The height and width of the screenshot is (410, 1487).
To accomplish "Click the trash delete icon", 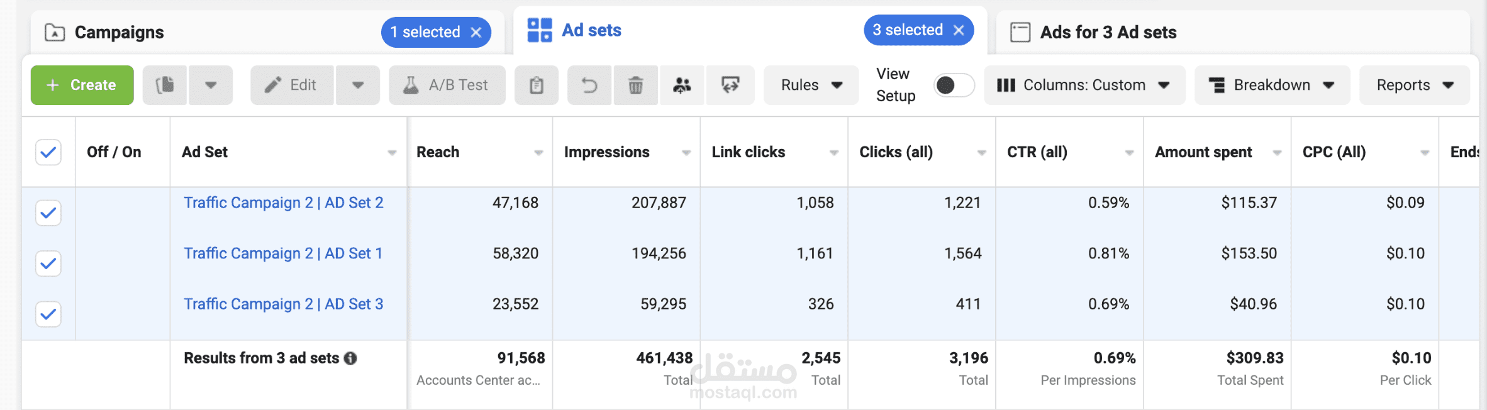I will pyautogui.click(x=635, y=85).
